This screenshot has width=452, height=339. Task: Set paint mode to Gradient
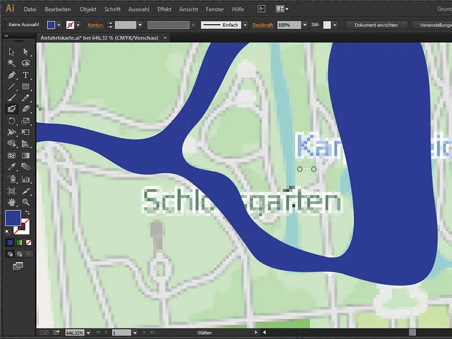[19, 243]
